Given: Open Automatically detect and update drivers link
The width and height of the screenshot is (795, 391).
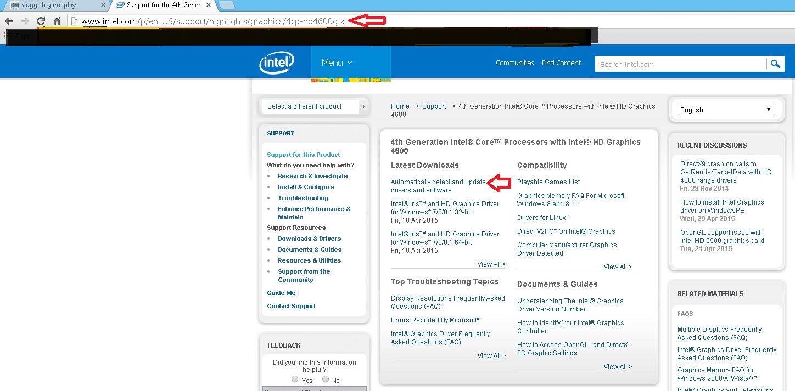Looking at the screenshot, I should pyautogui.click(x=438, y=186).
